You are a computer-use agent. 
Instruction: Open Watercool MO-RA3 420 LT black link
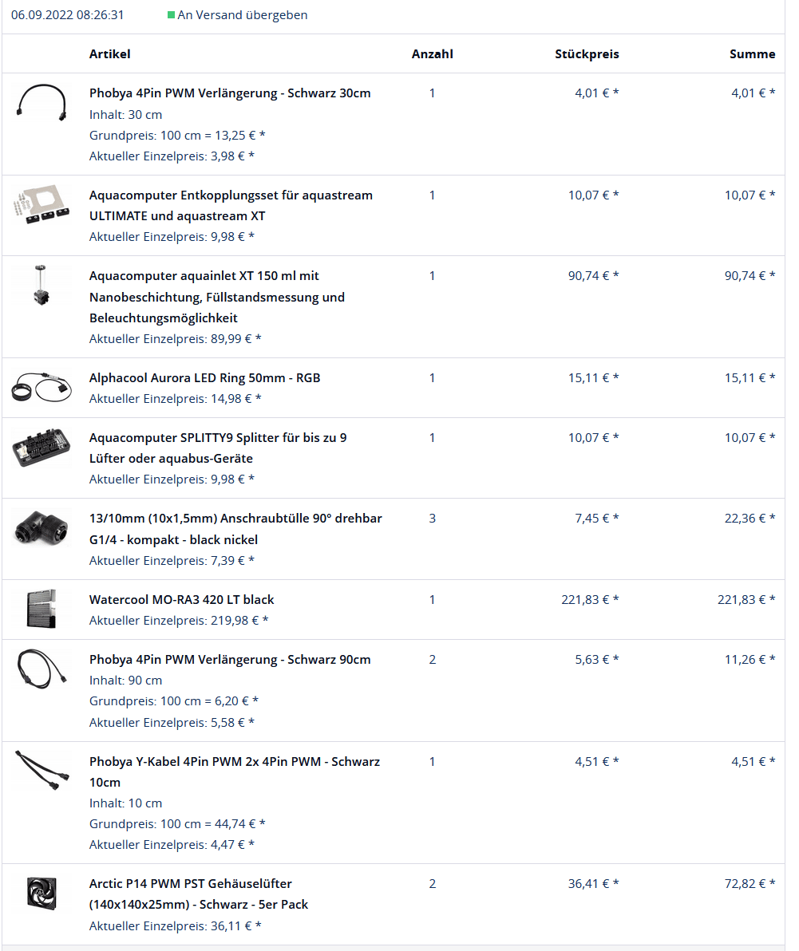181,600
